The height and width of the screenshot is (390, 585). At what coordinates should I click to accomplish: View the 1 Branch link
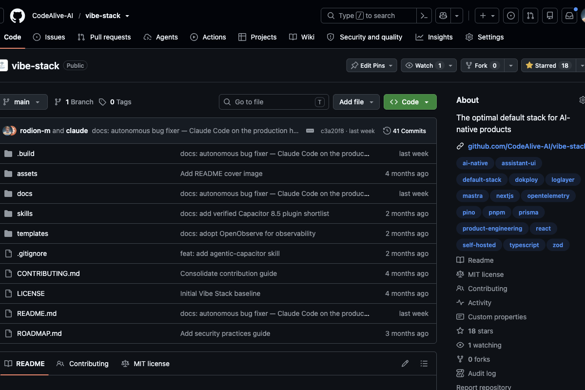[x=74, y=102]
